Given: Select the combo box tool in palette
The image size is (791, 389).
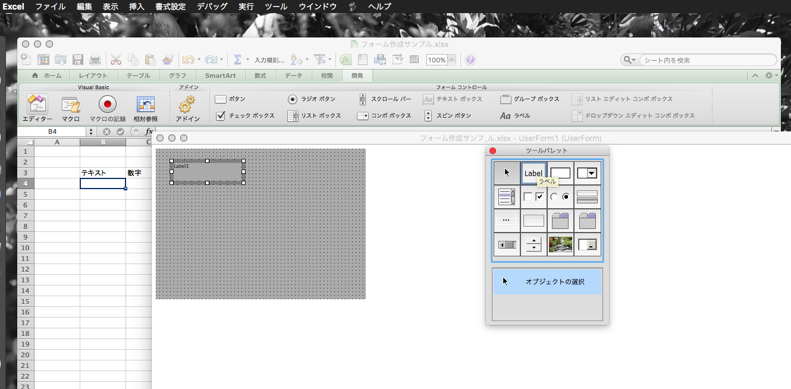Looking at the screenshot, I should click(x=587, y=173).
